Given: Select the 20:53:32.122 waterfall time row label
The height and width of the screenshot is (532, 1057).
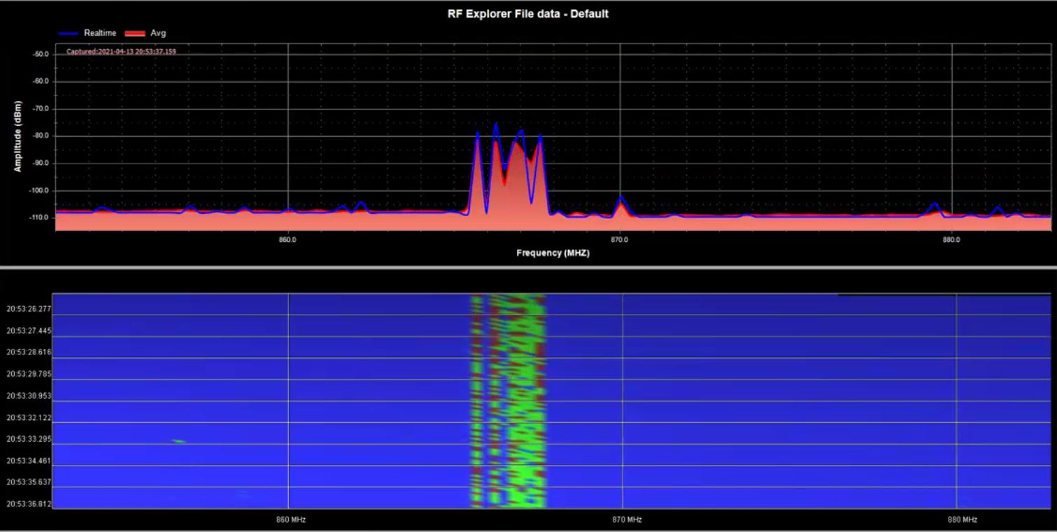Looking at the screenshot, I should (29, 417).
